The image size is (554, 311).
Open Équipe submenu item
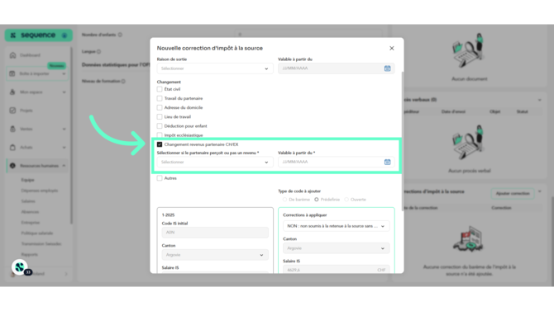[27, 180]
